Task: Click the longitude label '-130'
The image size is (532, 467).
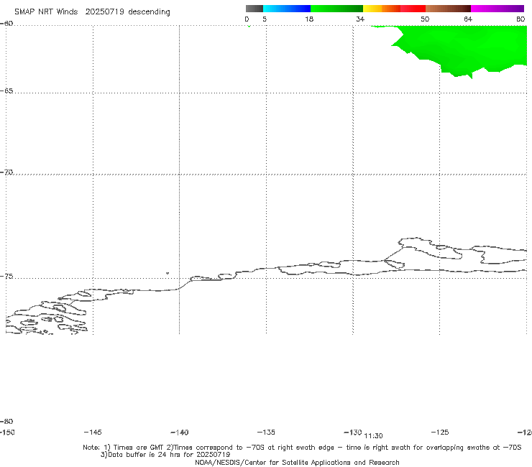Action: 353,432
